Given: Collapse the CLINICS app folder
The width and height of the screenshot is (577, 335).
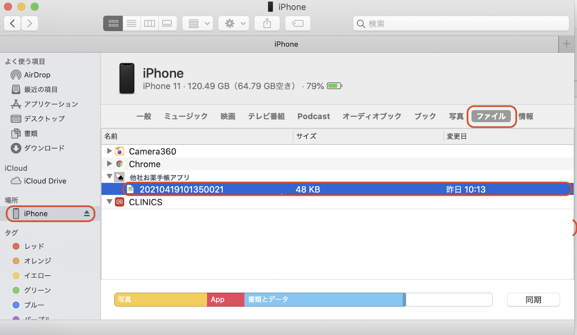Looking at the screenshot, I should coord(109,202).
